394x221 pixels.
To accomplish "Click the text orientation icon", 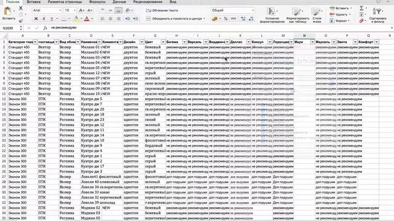I will [128, 10].
